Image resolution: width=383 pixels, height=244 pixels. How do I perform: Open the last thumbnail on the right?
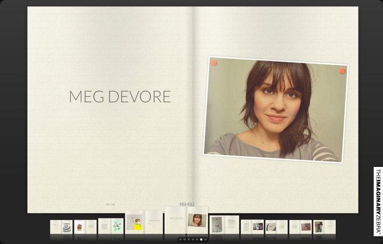[324, 227]
